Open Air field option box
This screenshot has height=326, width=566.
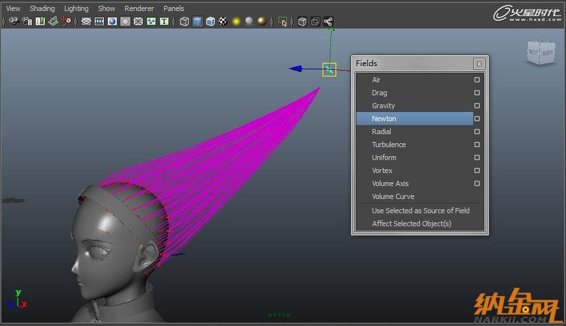click(477, 80)
